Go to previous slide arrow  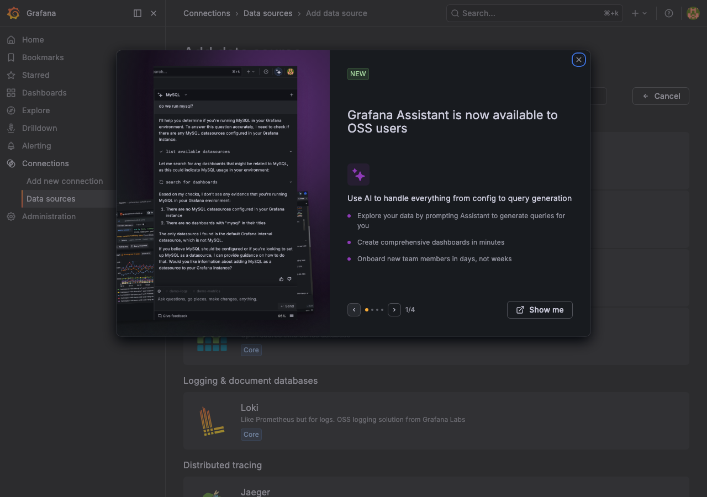tap(354, 310)
